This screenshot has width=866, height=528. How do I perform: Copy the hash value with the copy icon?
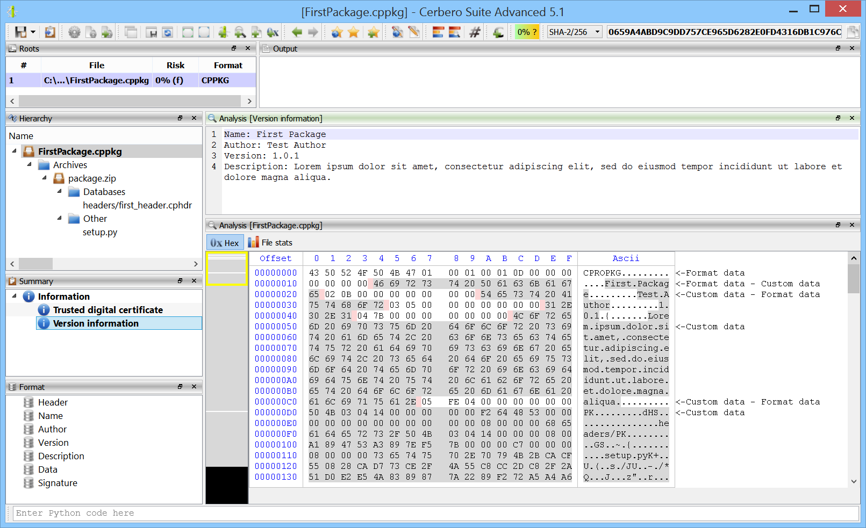coord(852,32)
